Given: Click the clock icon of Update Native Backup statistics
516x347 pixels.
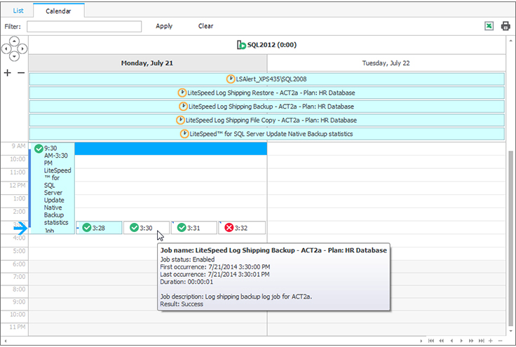Looking at the screenshot, I should 184,134.
